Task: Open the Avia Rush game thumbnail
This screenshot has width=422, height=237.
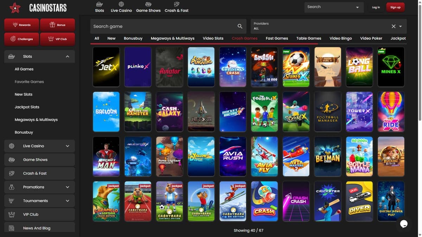Action: pyautogui.click(x=233, y=156)
